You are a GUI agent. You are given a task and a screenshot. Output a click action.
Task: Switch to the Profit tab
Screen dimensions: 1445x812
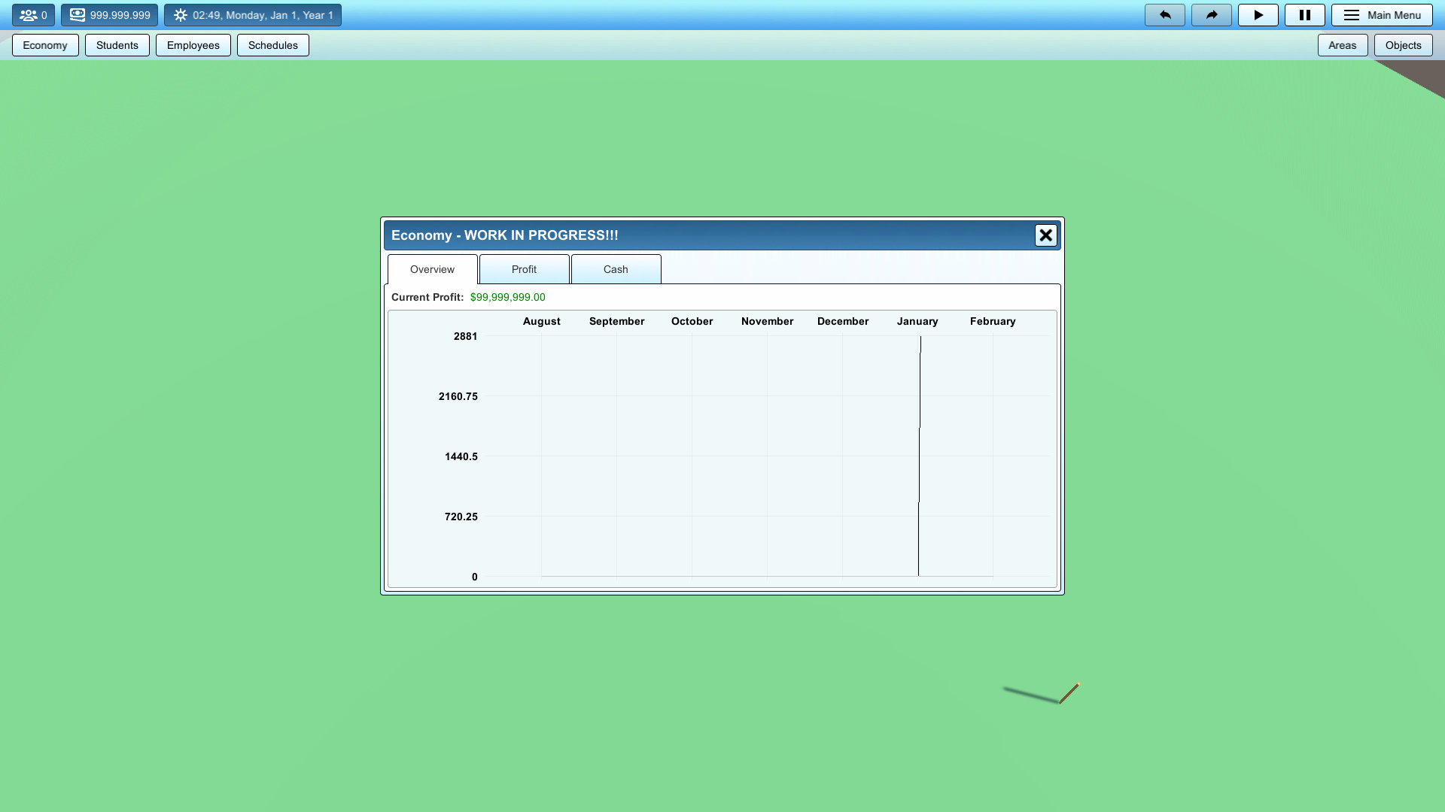[524, 269]
